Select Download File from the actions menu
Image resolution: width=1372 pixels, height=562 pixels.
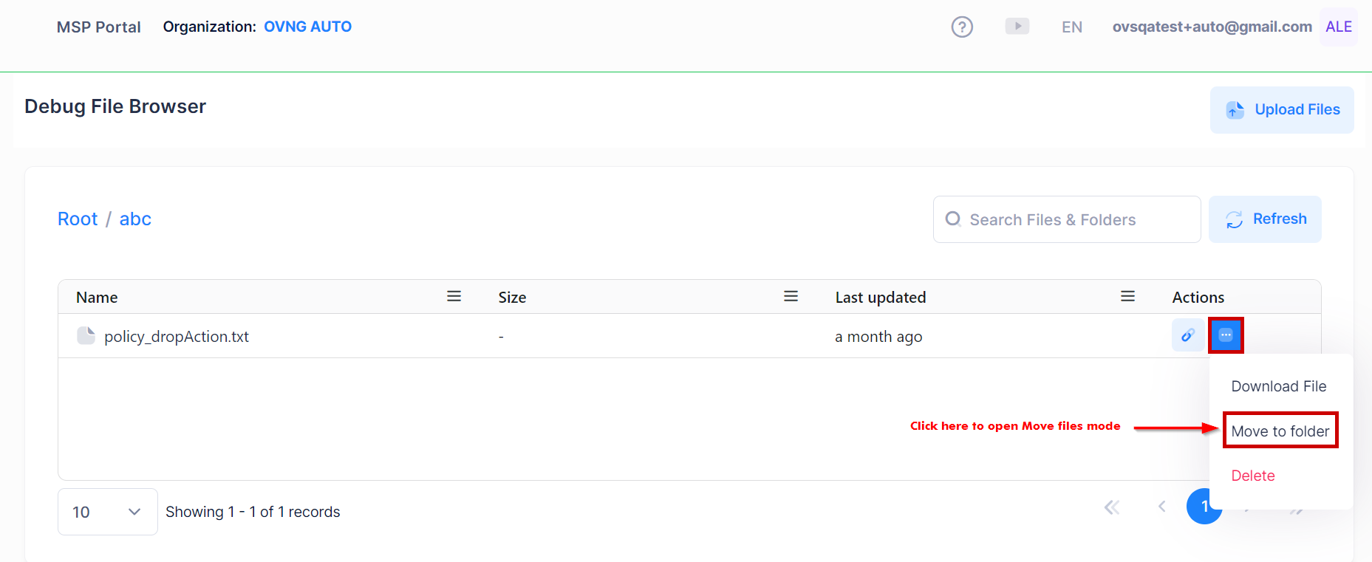tap(1279, 385)
